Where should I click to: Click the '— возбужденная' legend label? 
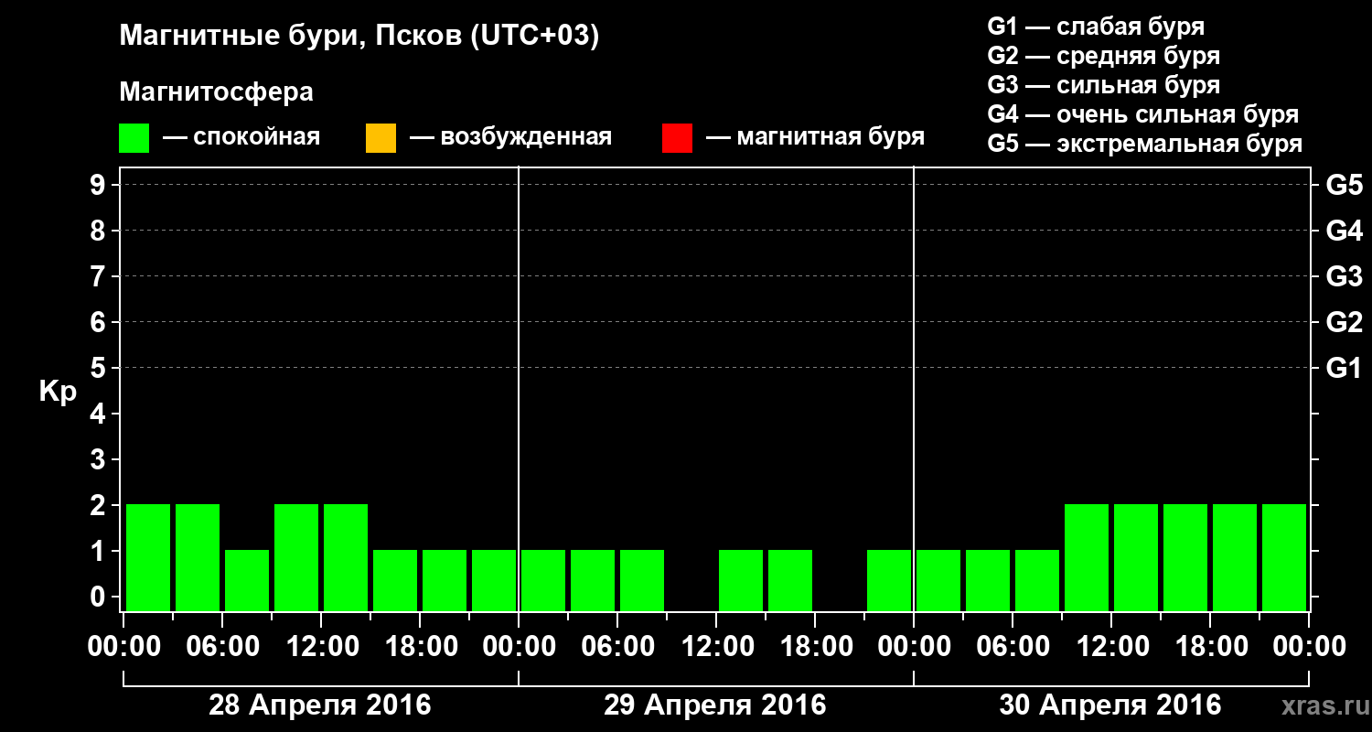click(510, 137)
